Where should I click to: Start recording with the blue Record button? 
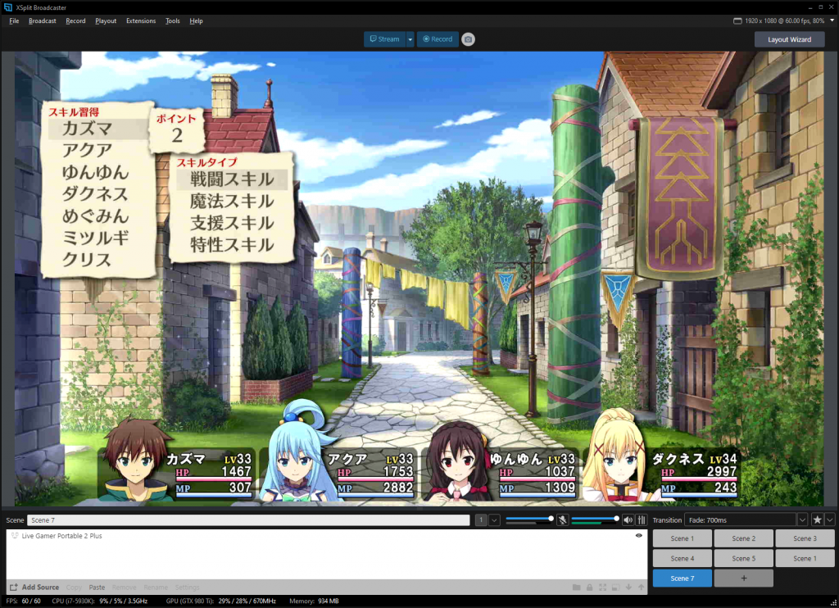tap(438, 39)
